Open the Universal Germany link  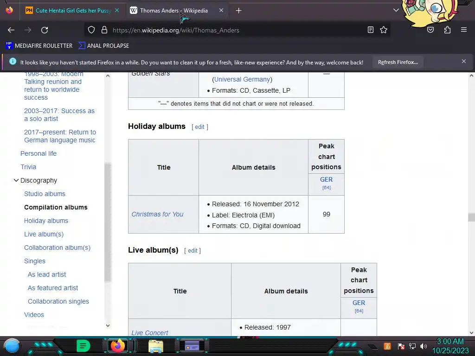pyautogui.click(x=242, y=79)
